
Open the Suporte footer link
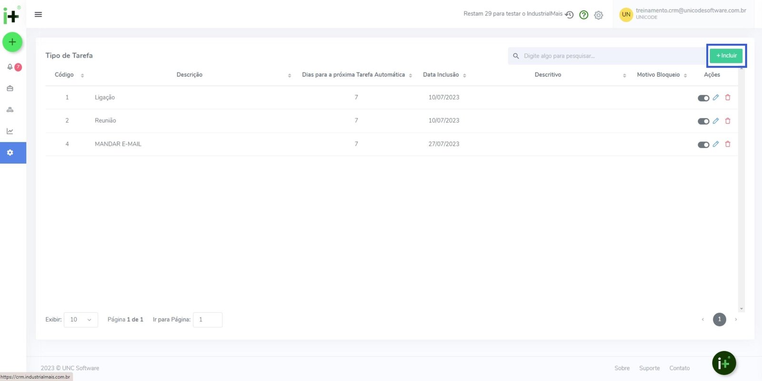click(649, 368)
